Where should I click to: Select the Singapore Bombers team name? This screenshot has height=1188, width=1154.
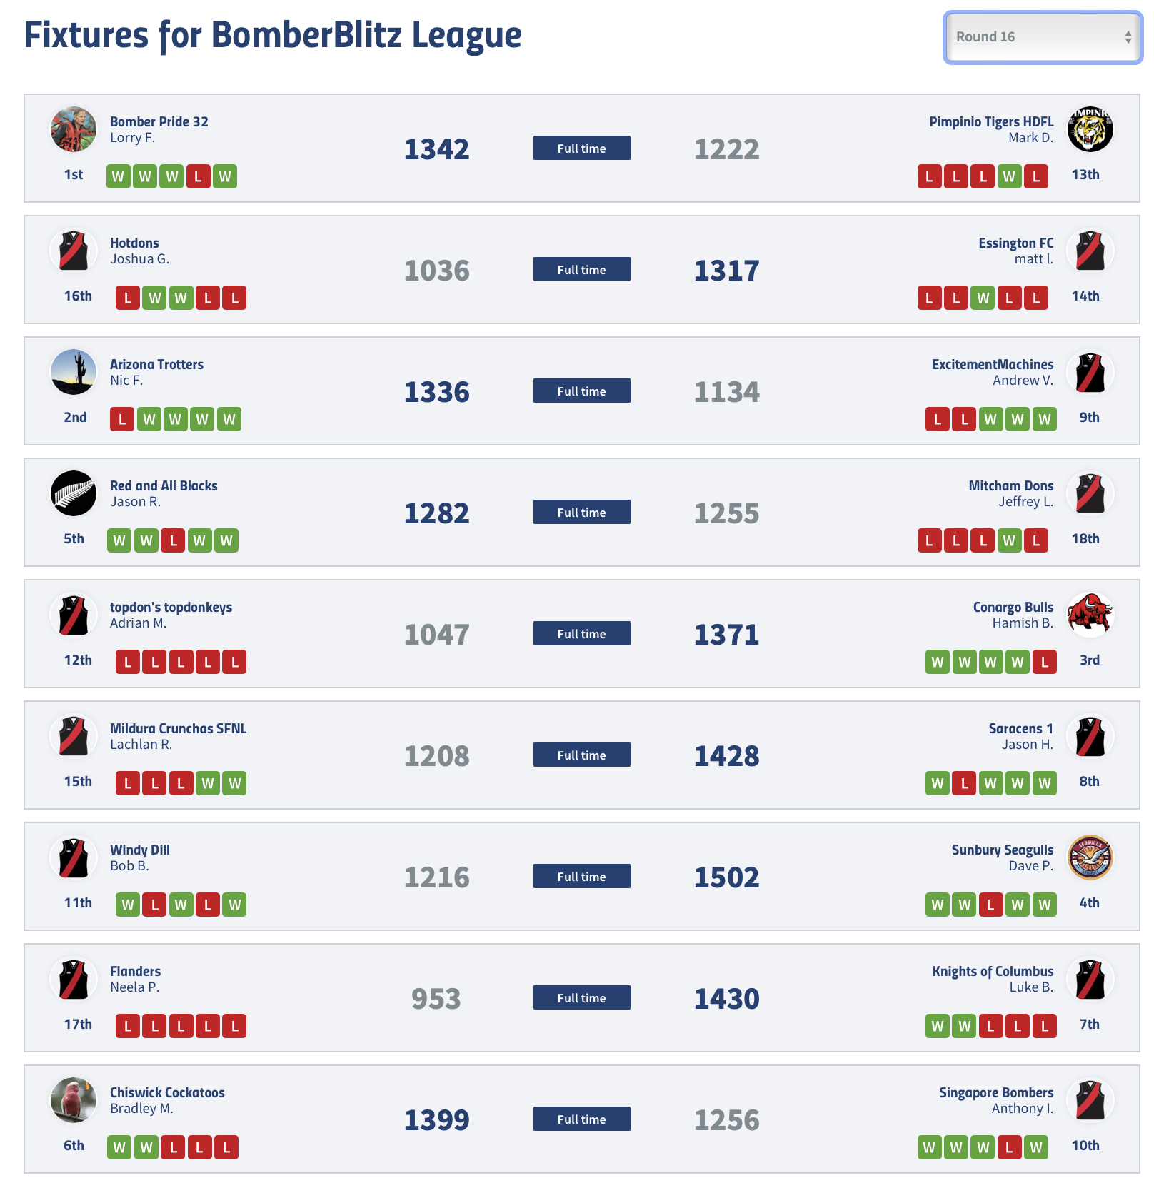[x=996, y=1092]
